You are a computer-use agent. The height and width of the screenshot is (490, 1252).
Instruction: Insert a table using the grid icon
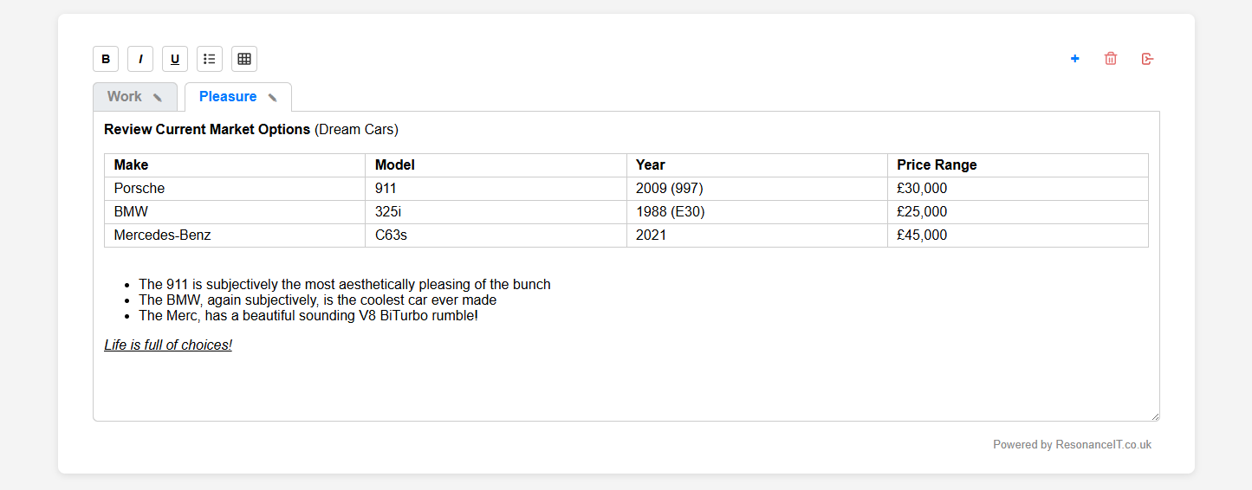[244, 59]
